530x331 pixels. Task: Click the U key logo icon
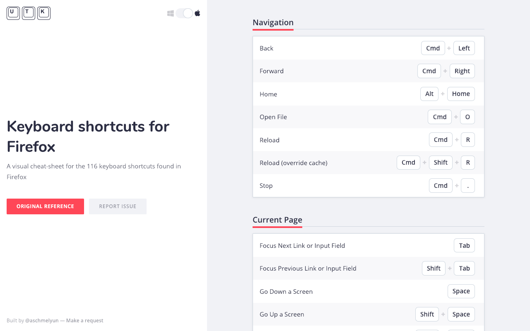tap(13, 13)
